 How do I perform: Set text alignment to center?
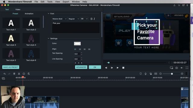pos(80,49)
